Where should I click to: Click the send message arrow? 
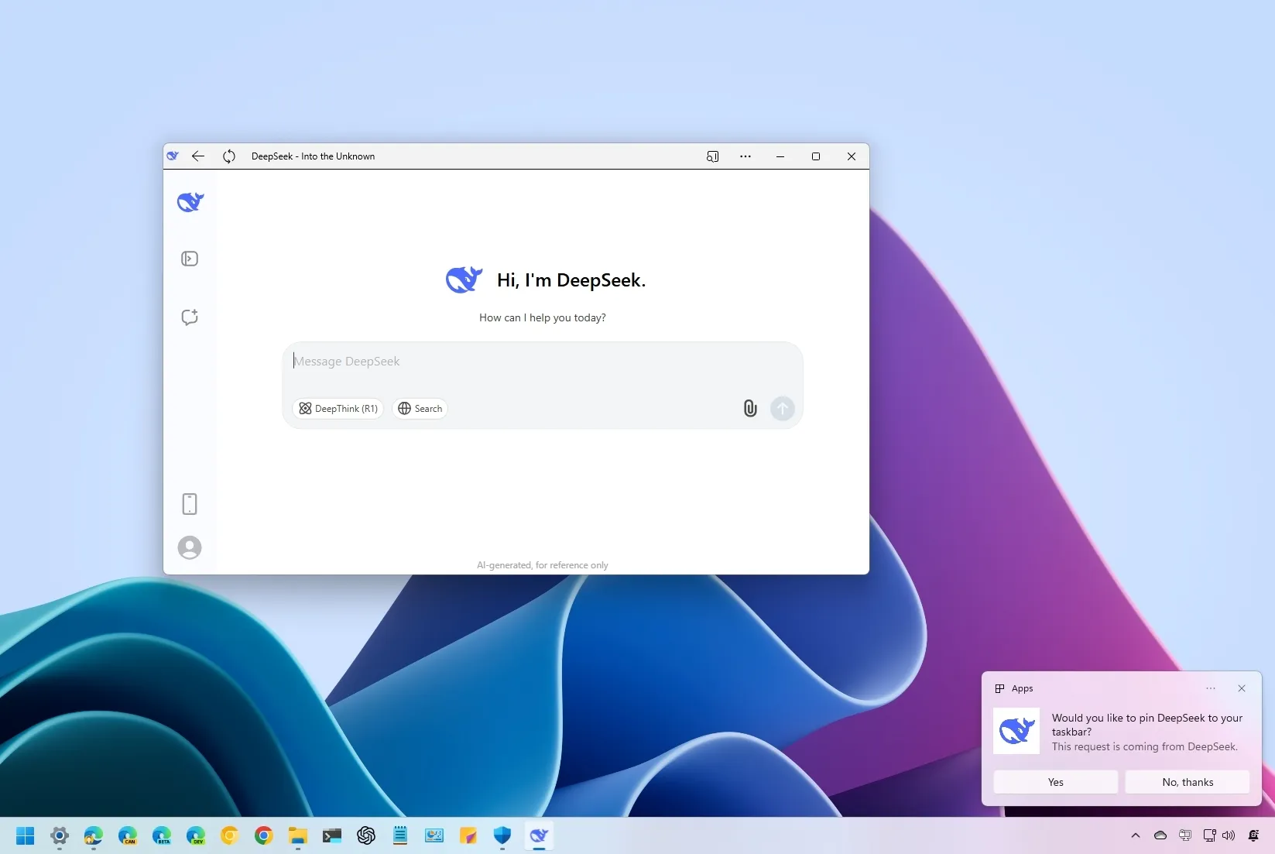(x=782, y=408)
